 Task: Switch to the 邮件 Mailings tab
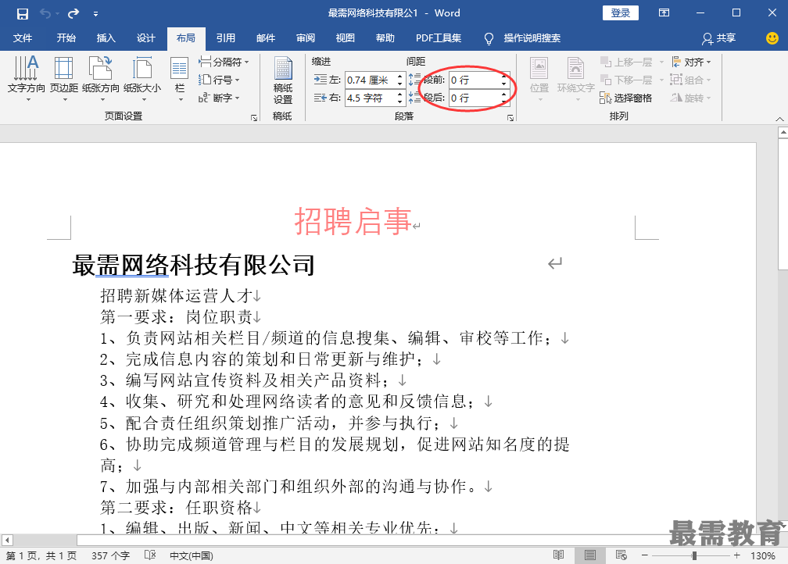point(266,38)
